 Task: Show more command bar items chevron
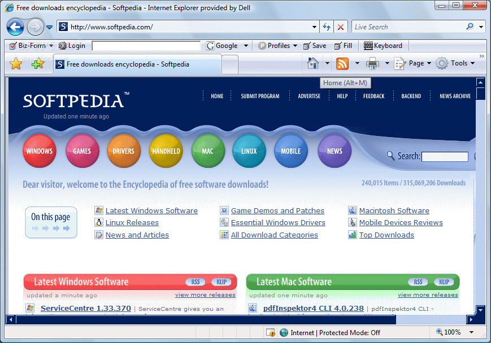pyautogui.click(x=481, y=56)
